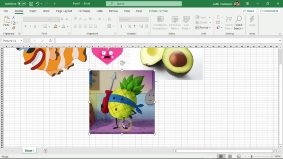Click Increase Font Size icon

click(62, 19)
